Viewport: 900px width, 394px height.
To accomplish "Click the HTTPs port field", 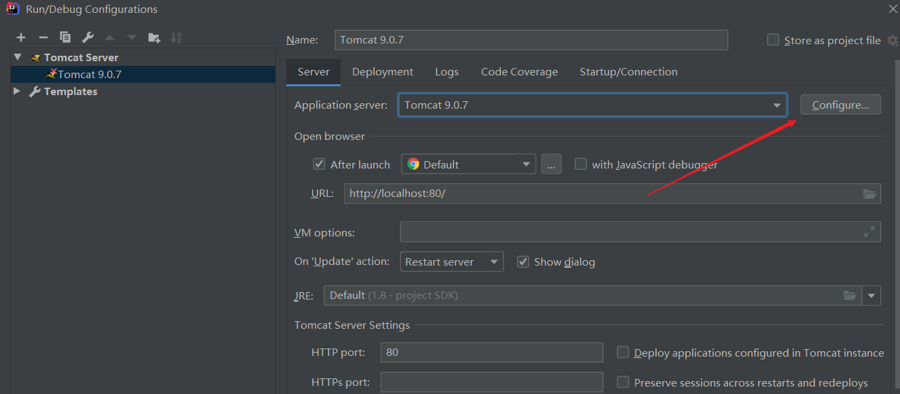I will point(492,382).
